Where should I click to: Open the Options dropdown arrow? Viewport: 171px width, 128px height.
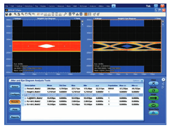tap(142, 80)
